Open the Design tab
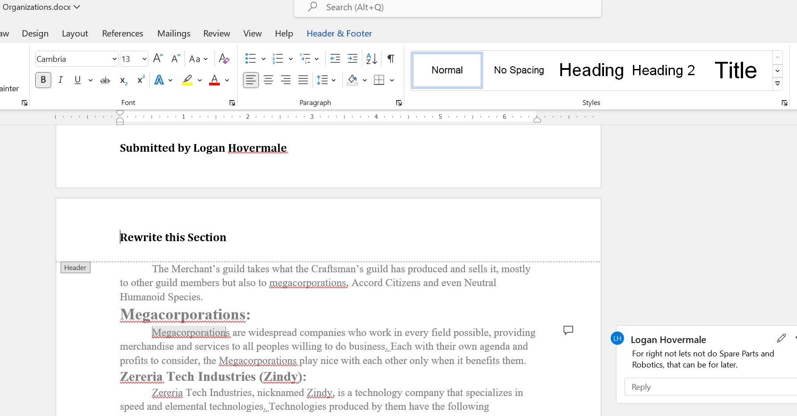This screenshot has width=797, height=416. [35, 33]
